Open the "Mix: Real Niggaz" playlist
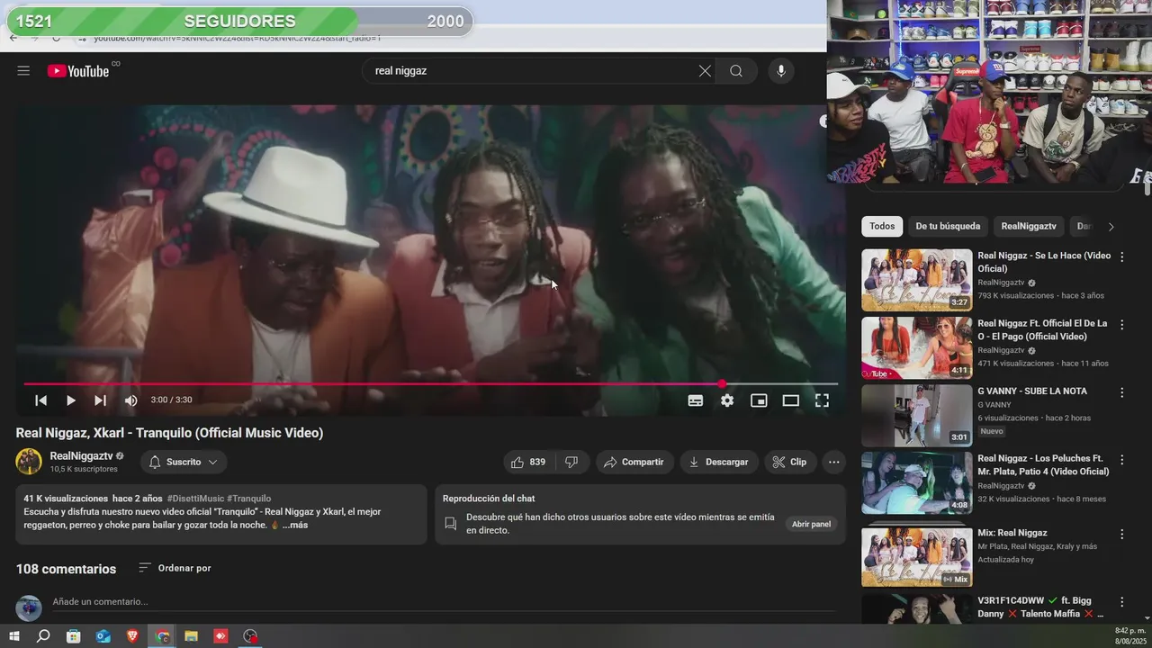Viewport: 1152px width, 648px height. [916, 555]
